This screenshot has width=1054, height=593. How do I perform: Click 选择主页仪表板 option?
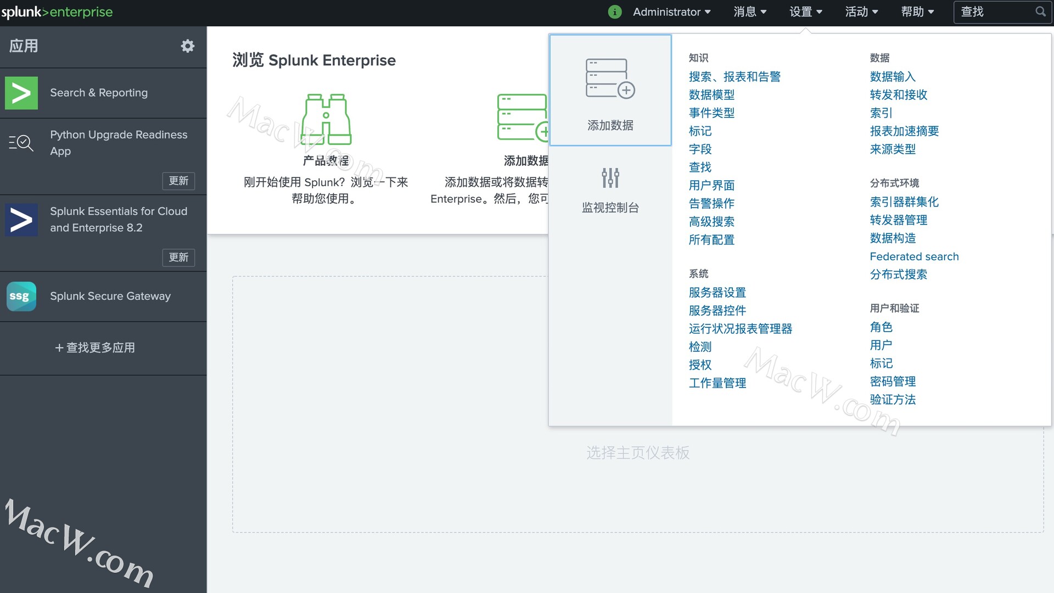point(637,452)
